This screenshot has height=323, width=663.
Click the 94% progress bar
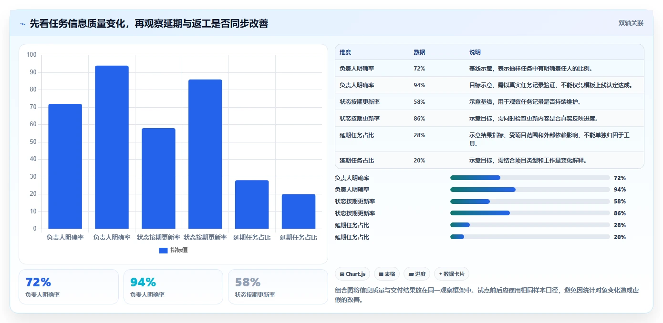[530, 190]
